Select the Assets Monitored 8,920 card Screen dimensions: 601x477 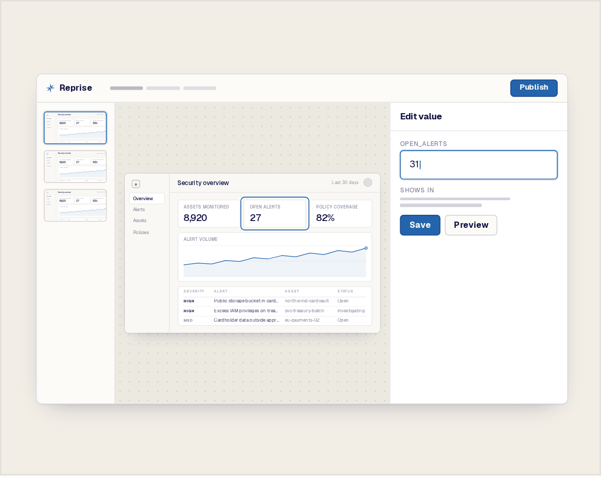(x=209, y=214)
